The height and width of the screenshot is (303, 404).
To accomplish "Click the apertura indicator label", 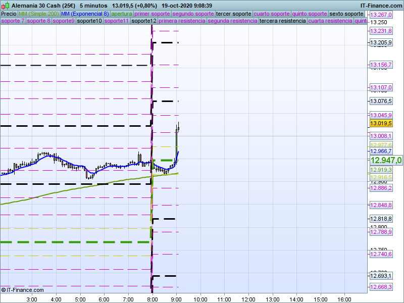I will (x=122, y=14).
